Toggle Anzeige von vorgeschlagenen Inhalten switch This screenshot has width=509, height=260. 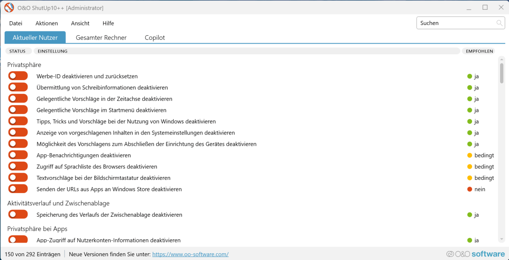point(18,132)
